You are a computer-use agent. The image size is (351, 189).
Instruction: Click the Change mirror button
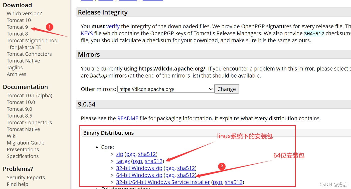(227, 89)
